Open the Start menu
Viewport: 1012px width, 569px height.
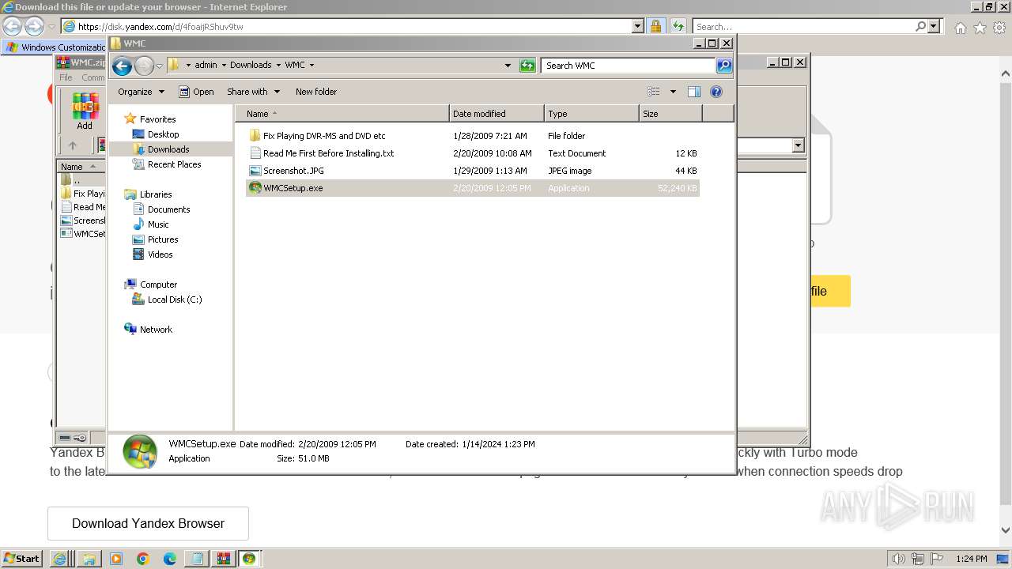coord(21,558)
